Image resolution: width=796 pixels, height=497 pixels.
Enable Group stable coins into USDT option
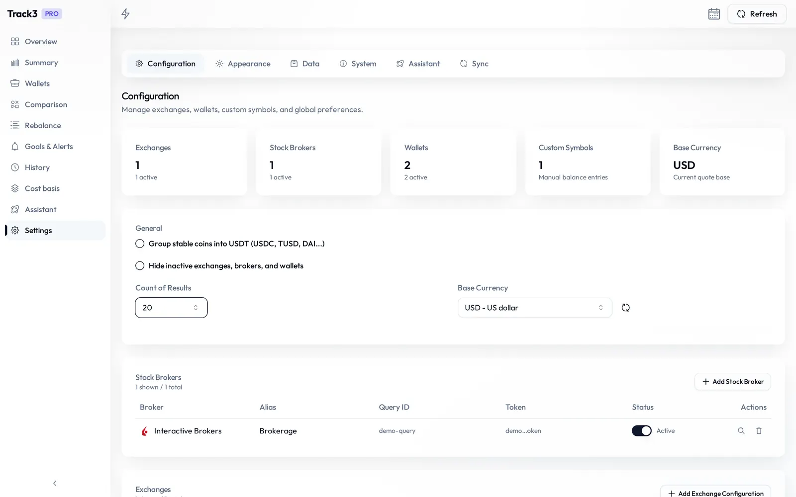[x=140, y=244]
